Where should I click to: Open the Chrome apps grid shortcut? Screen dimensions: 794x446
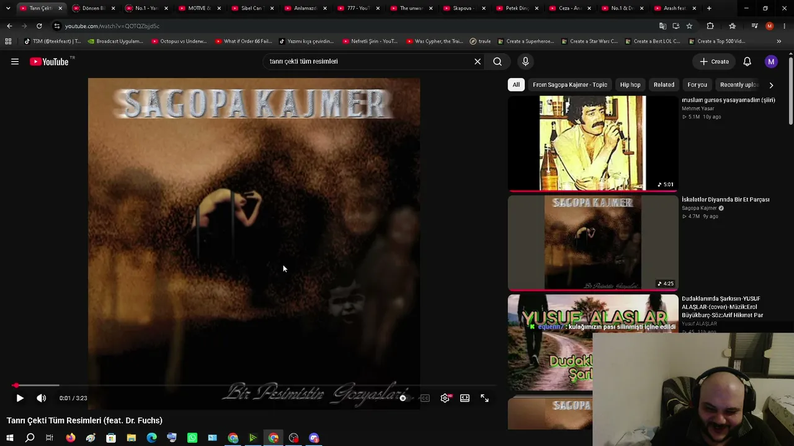pyautogui.click(x=8, y=42)
